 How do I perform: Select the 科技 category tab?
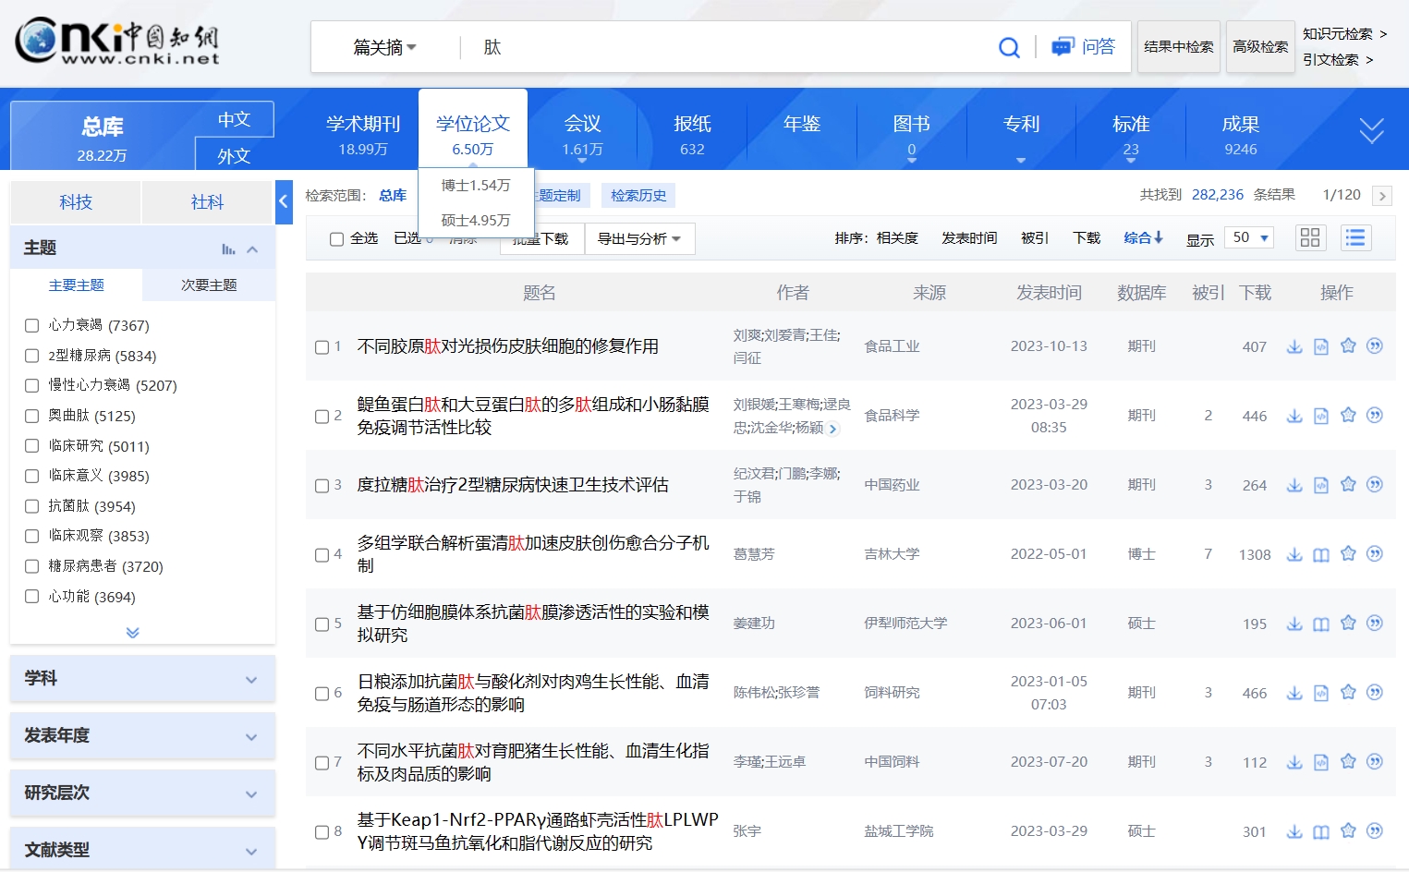pos(76,202)
